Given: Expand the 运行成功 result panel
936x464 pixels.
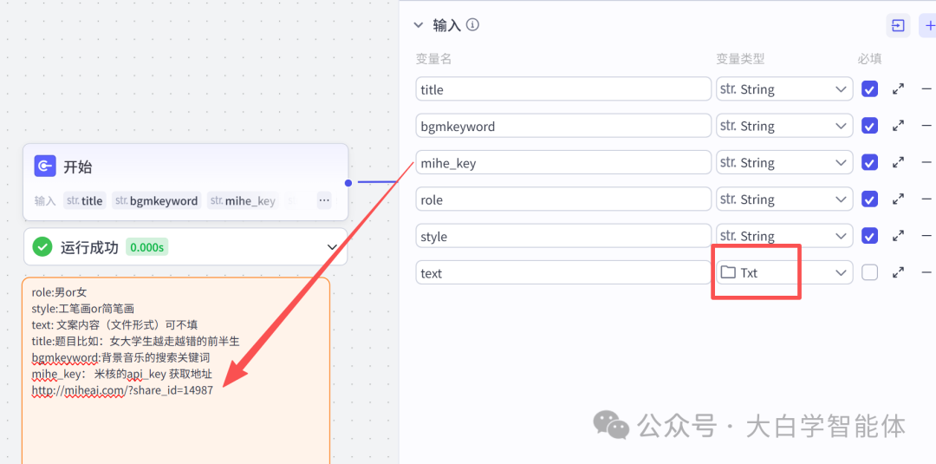Looking at the screenshot, I should (332, 246).
